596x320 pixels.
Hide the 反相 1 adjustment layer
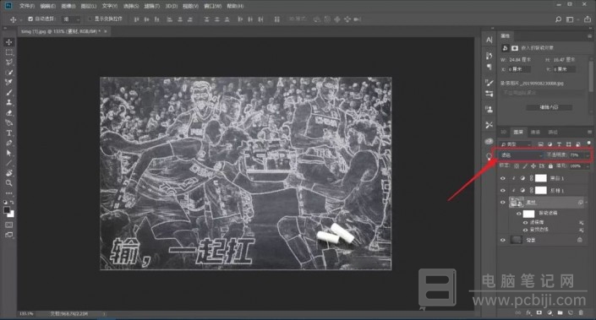pos(503,191)
